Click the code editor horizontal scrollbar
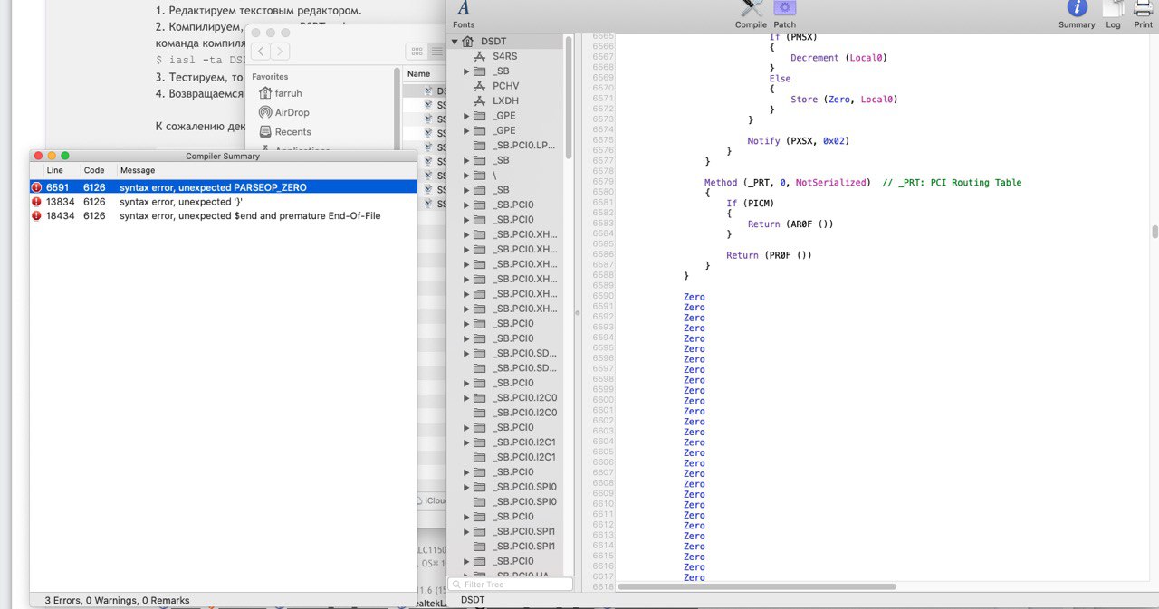 [757, 586]
